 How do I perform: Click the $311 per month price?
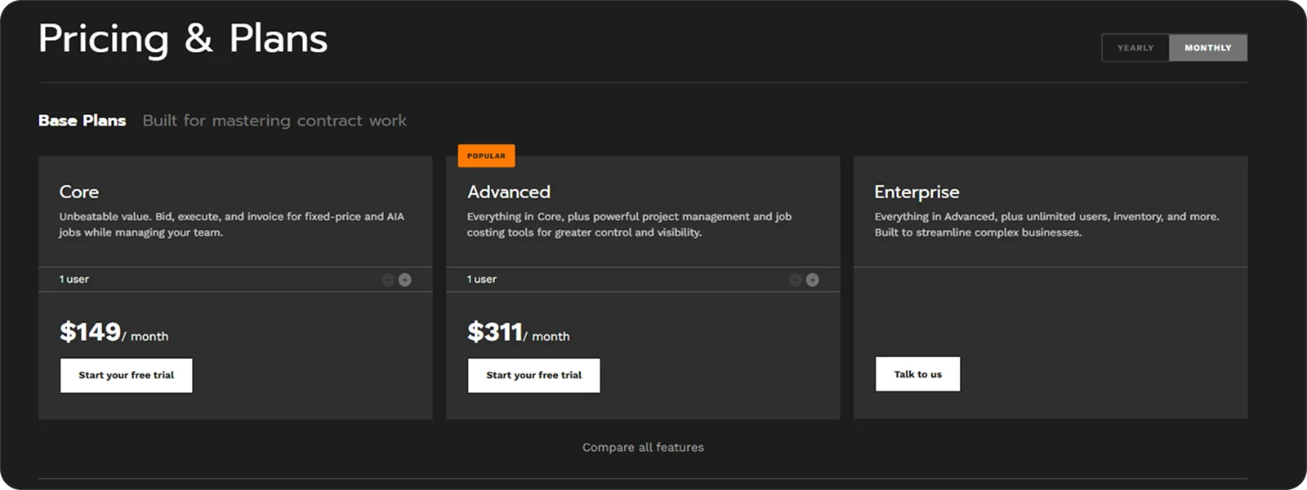pos(519,332)
